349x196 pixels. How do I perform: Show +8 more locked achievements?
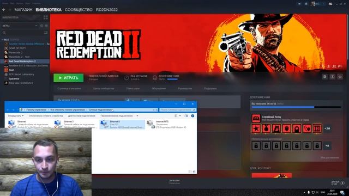click(x=327, y=146)
